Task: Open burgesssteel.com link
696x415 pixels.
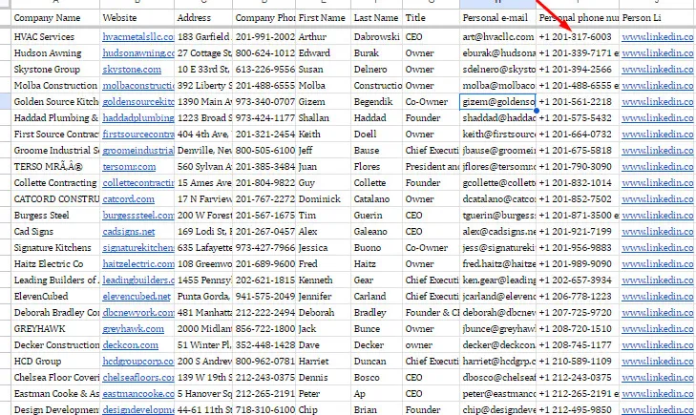Action: tap(138, 216)
